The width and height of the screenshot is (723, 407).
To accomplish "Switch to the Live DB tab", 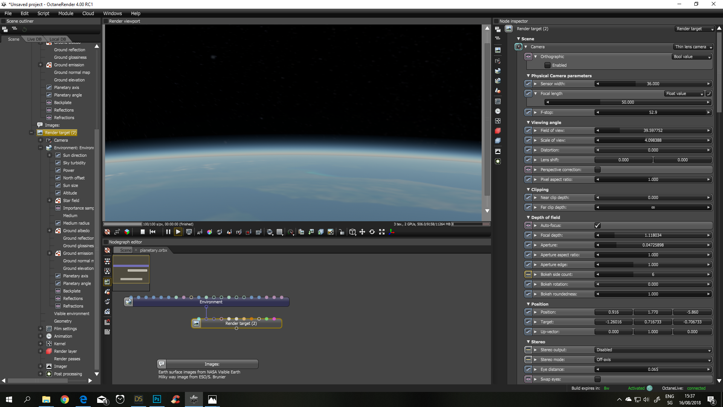I will pyautogui.click(x=34, y=39).
